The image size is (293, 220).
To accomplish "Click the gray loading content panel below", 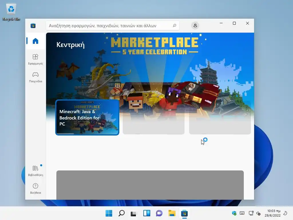I will tap(150, 185).
